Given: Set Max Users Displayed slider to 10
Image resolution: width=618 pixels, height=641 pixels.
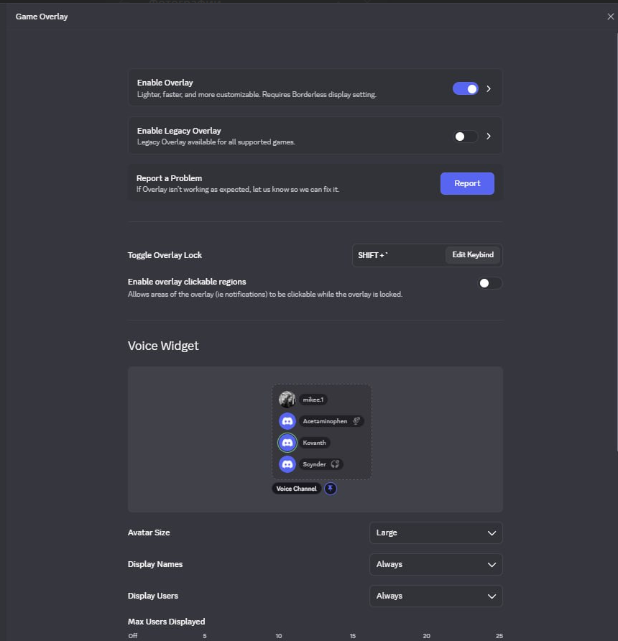Looking at the screenshot, I should pyautogui.click(x=278, y=636).
